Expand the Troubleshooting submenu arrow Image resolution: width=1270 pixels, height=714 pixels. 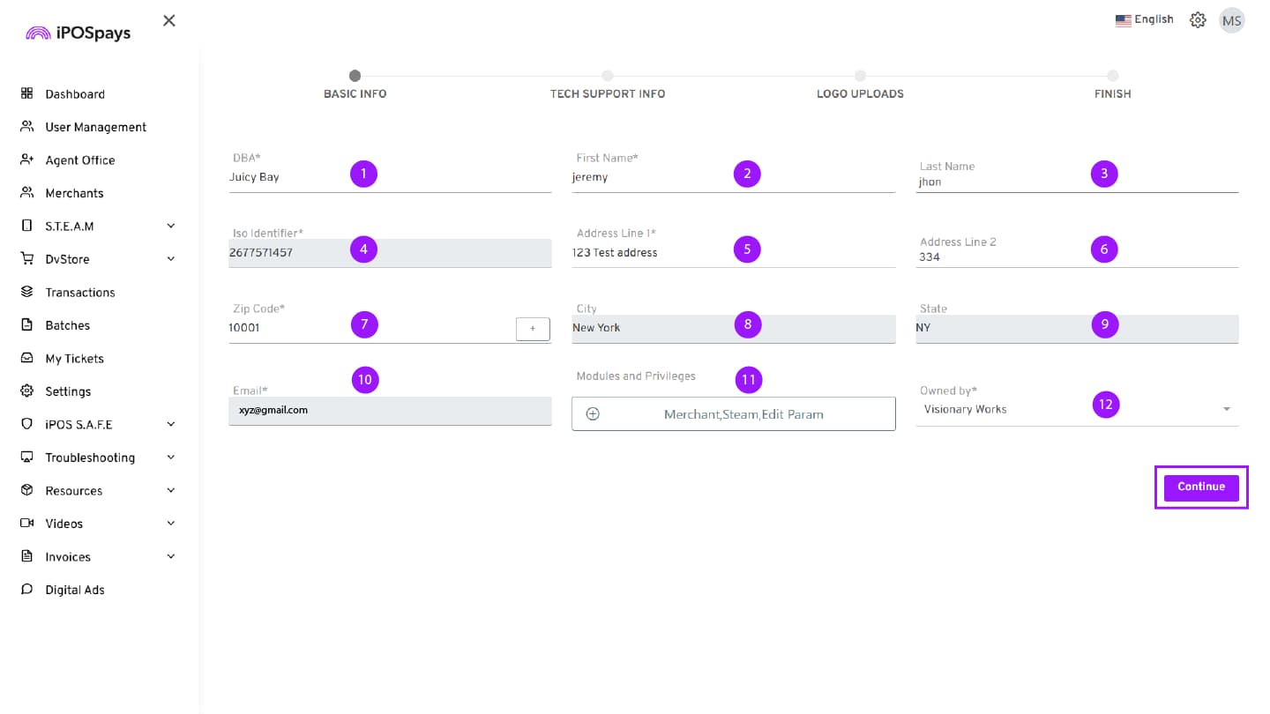click(171, 457)
